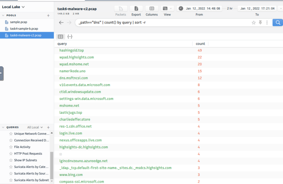Switch to the {...} inspector view
Screen dimensions: 283x184
(70, 37)
